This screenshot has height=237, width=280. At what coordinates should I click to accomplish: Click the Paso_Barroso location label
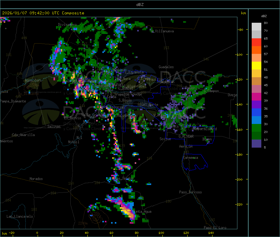click(190, 192)
